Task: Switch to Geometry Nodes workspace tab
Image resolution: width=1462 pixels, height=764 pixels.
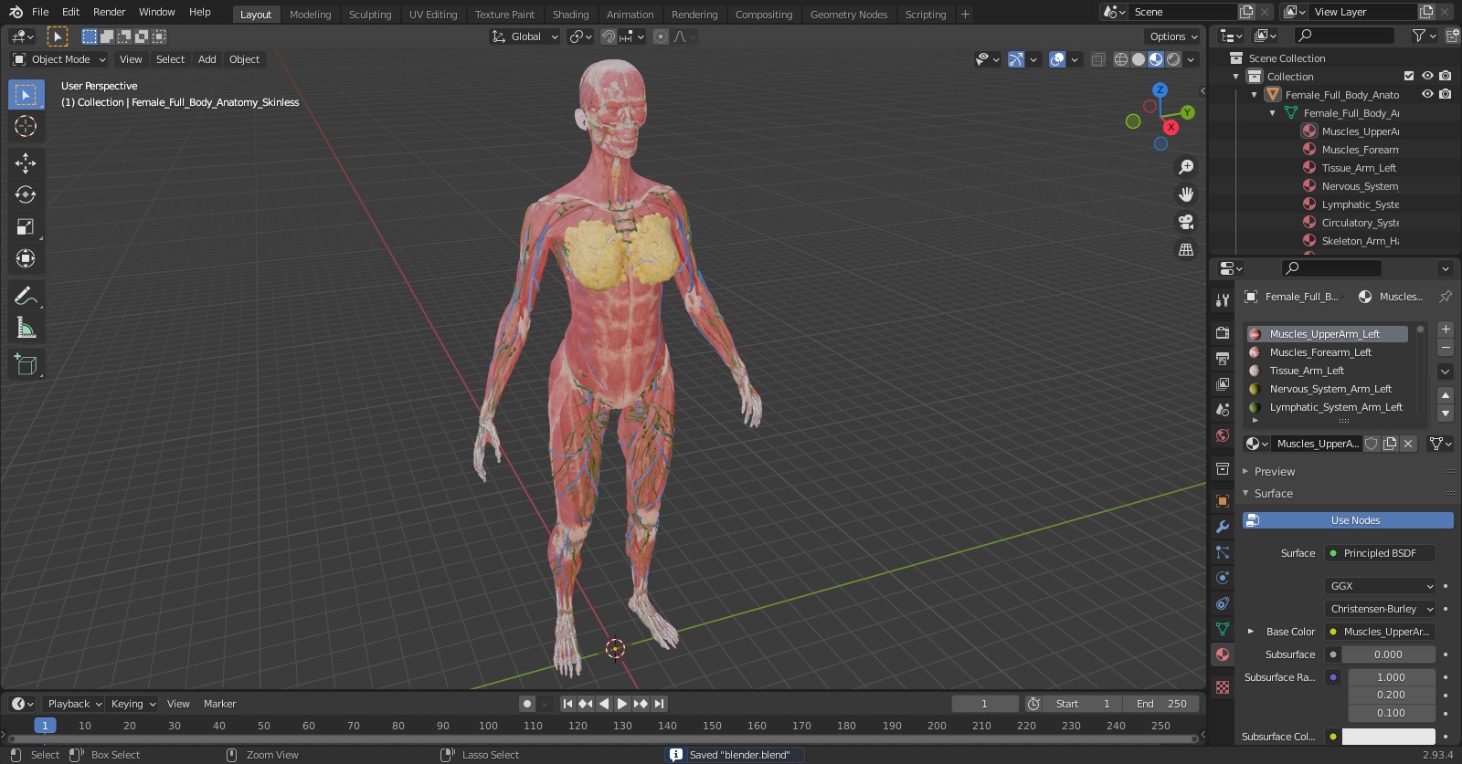Action: [x=849, y=15]
